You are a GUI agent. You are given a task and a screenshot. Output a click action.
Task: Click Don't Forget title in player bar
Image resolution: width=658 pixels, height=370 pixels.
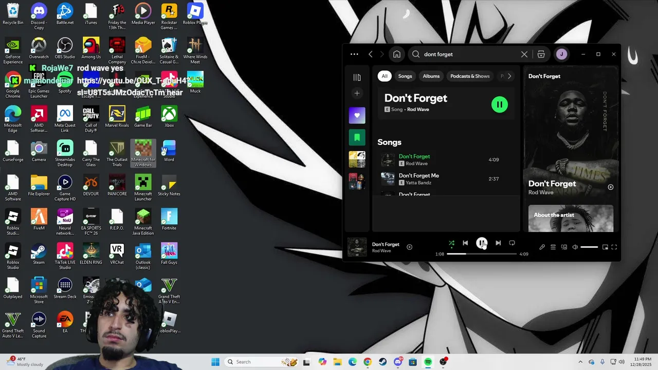386,245
